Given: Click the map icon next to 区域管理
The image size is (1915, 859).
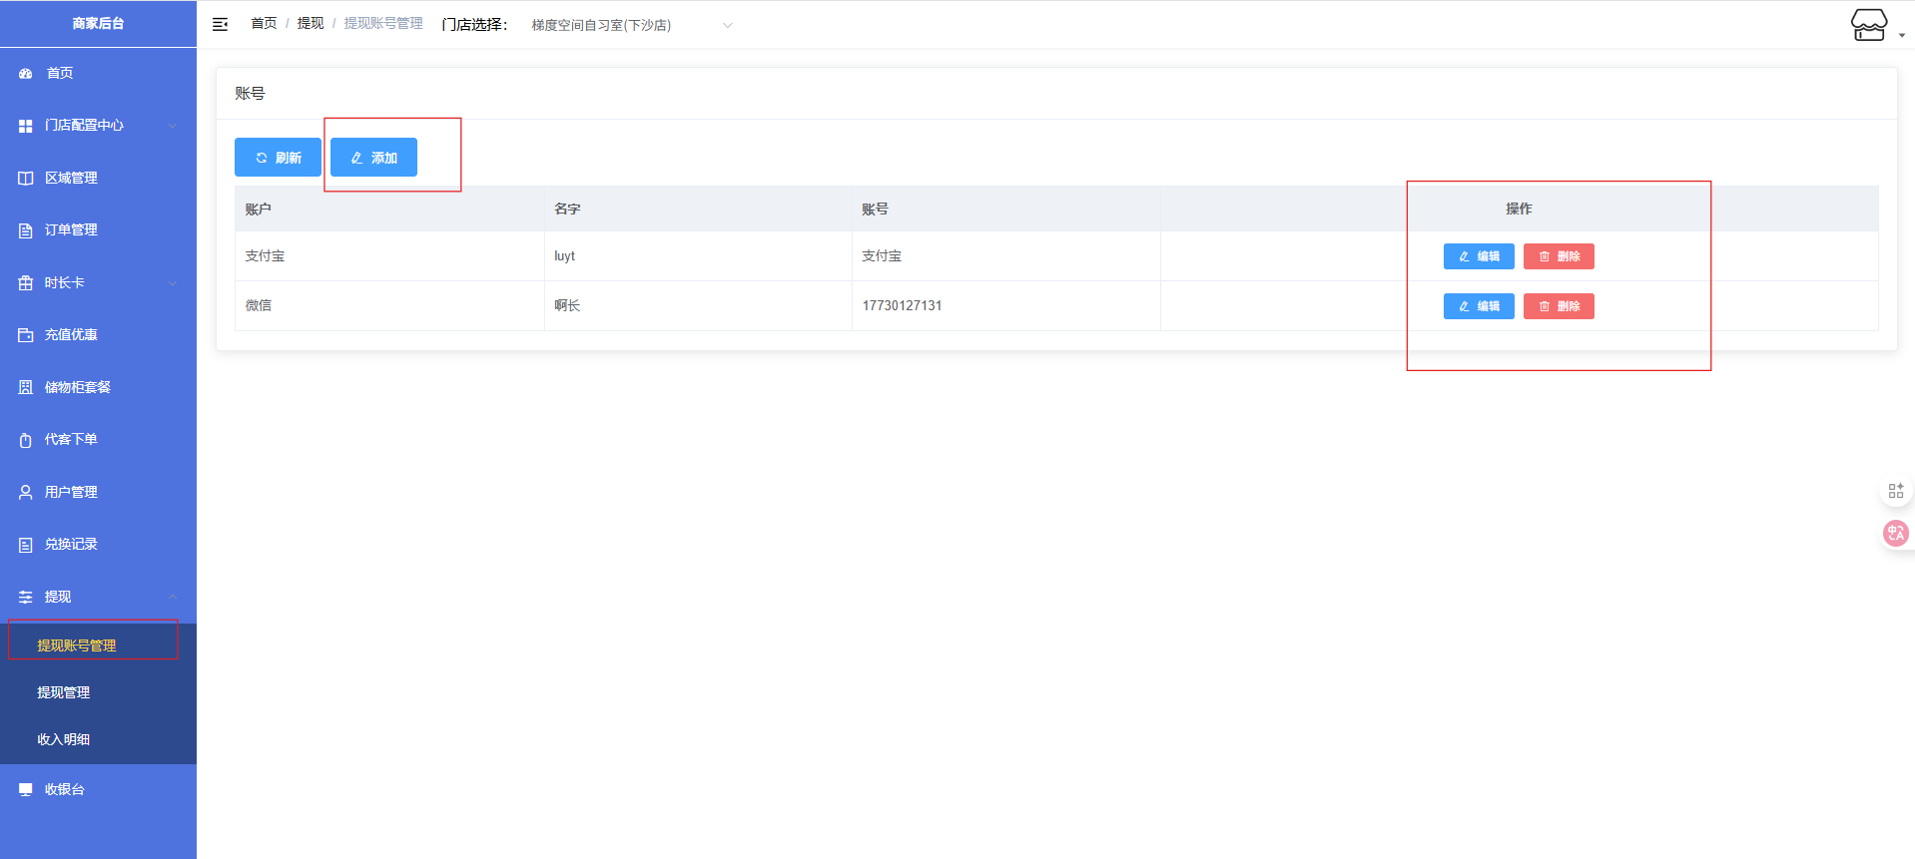Looking at the screenshot, I should (x=26, y=178).
